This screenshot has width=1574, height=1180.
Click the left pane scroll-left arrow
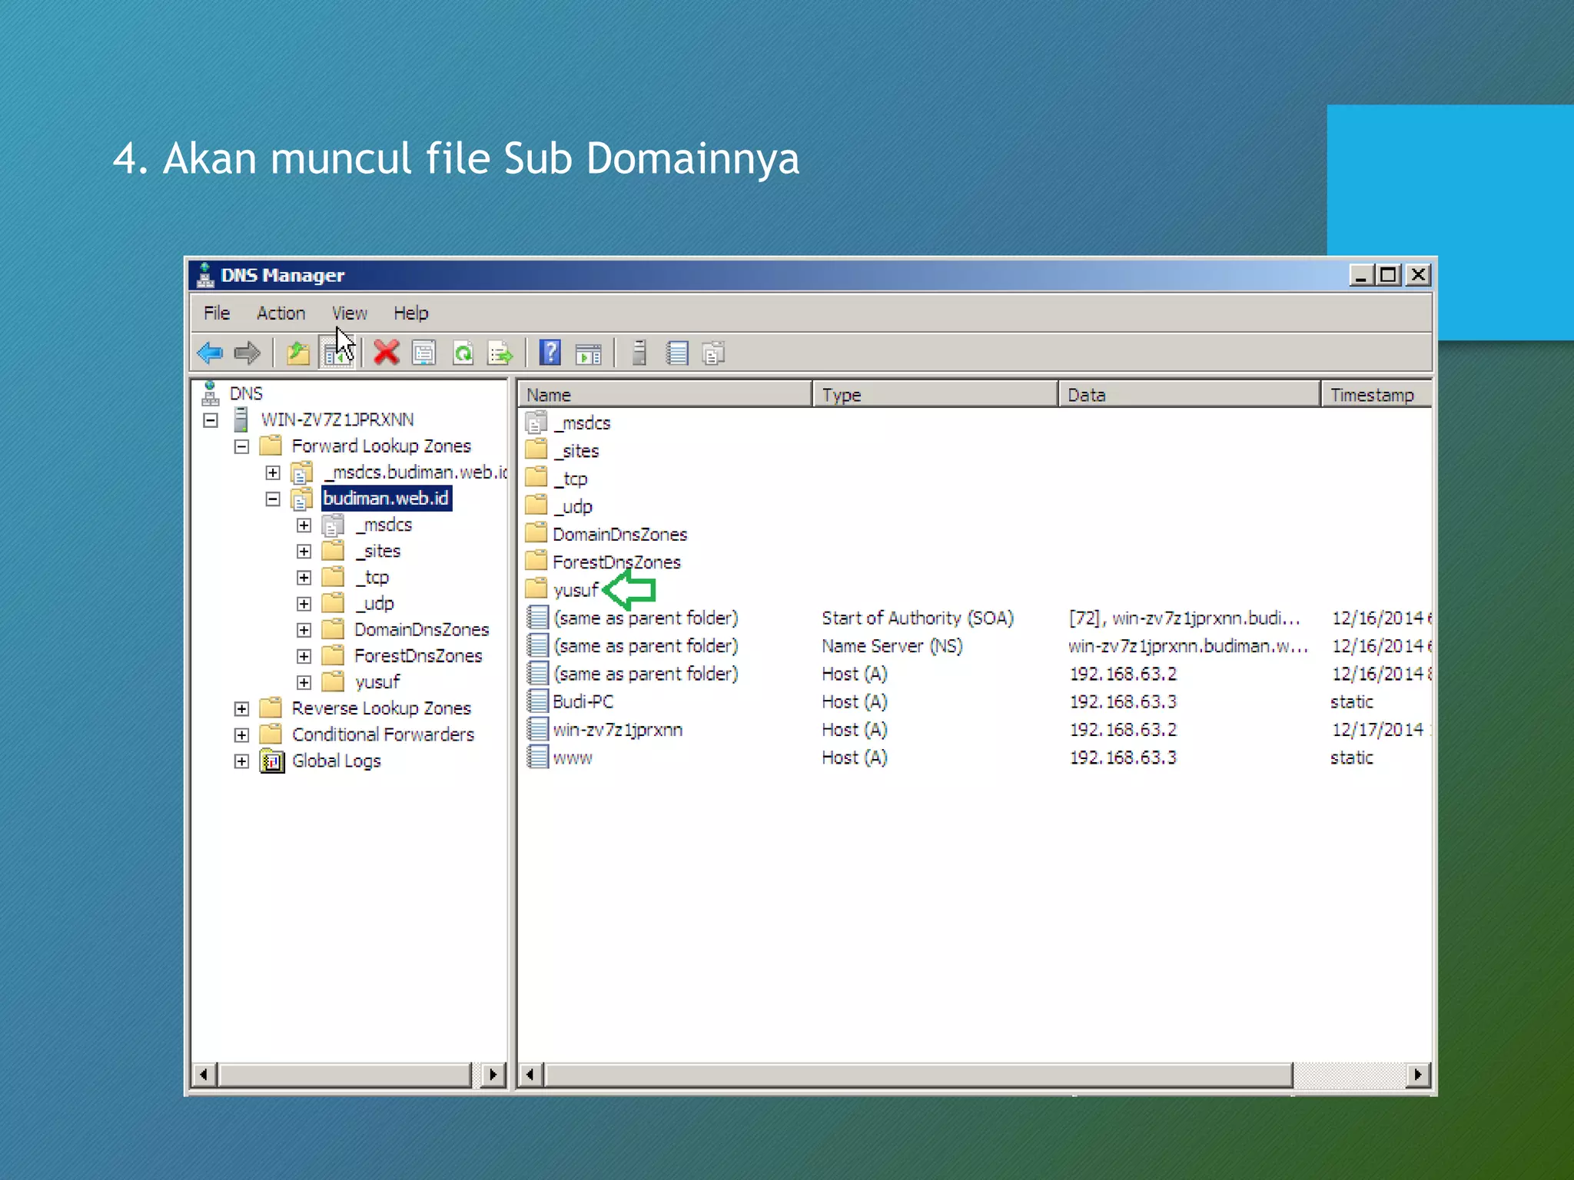point(204,1074)
